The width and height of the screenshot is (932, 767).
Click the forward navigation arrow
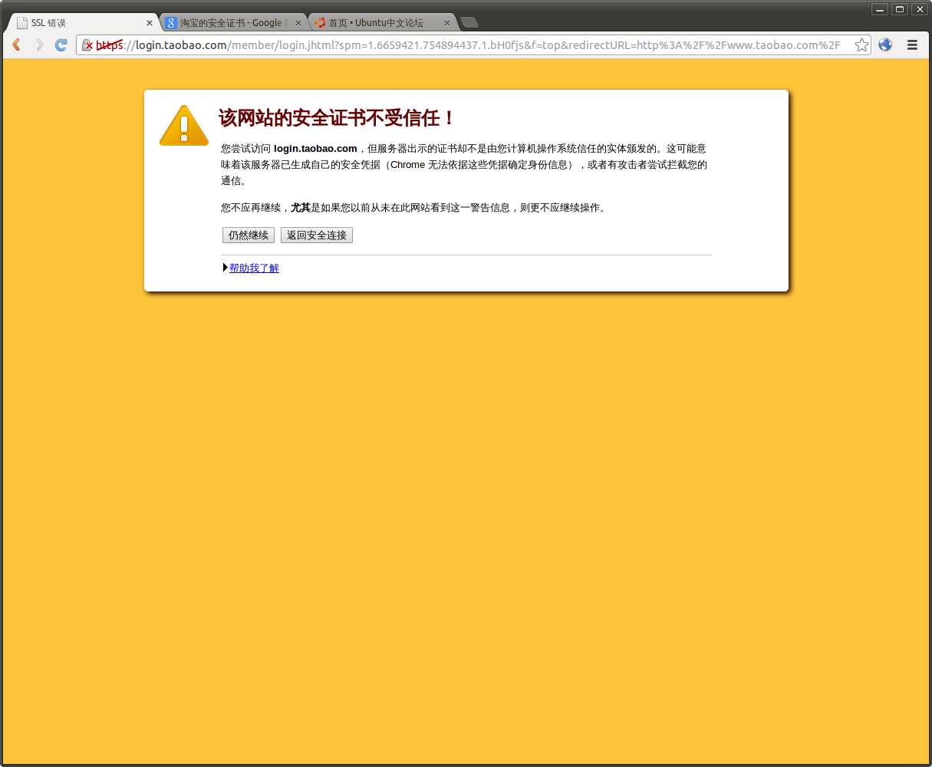click(39, 45)
